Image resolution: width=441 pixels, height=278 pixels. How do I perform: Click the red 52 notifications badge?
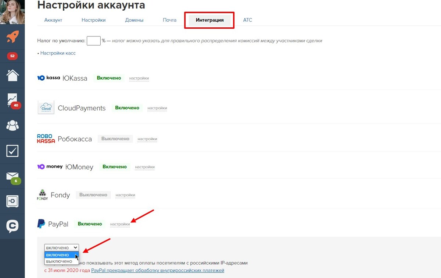click(12, 56)
